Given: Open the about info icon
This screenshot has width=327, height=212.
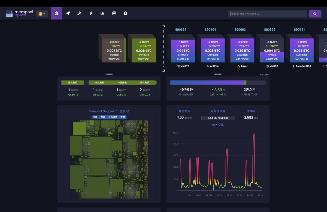Looking at the screenshot, I should click(x=125, y=13).
